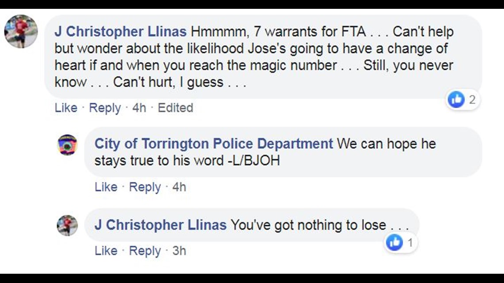The image size is (504, 283).
Task: Like the Police Department's reply
Action: pyautogui.click(x=106, y=187)
